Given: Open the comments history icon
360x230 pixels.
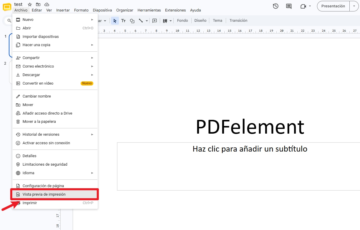Looking at the screenshot, I should pyautogui.click(x=289, y=6).
